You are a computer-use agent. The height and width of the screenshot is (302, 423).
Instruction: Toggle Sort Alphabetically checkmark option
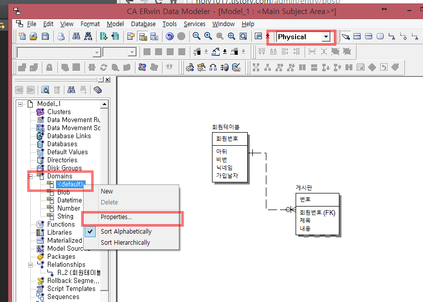(131, 232)
